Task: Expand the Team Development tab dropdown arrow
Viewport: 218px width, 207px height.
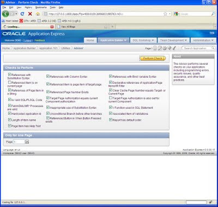Action: coord(186,40)
